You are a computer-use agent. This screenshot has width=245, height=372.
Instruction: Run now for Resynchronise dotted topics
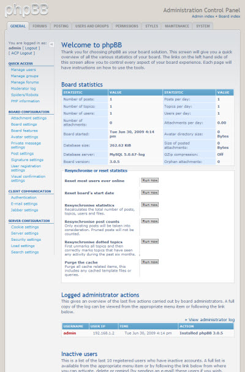(x=150, y=241)
